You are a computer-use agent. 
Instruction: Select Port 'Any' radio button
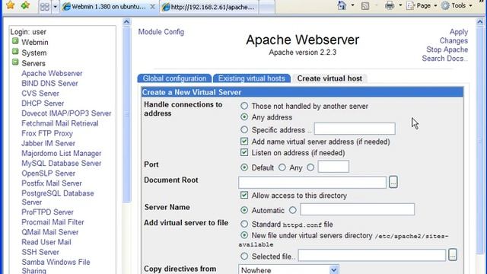coord(282,167)
